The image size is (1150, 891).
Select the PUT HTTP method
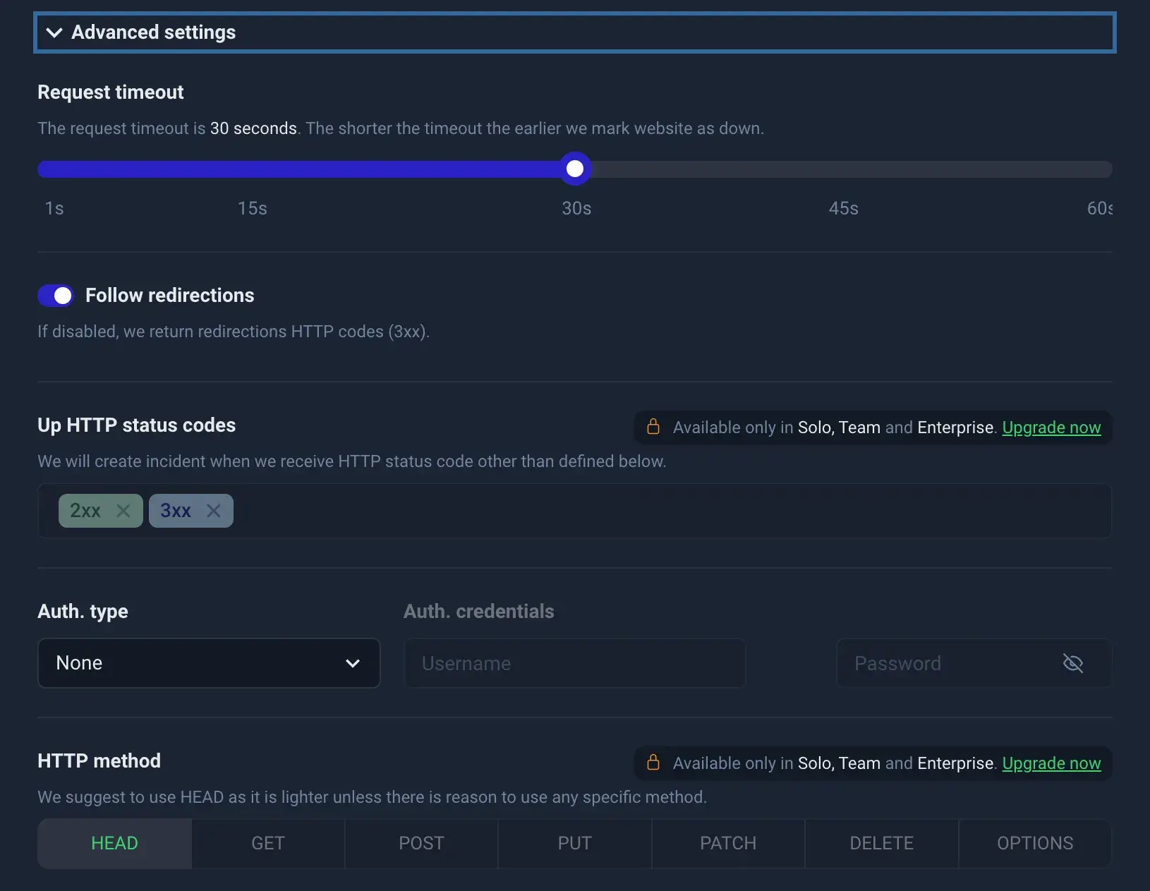[574, 843]
